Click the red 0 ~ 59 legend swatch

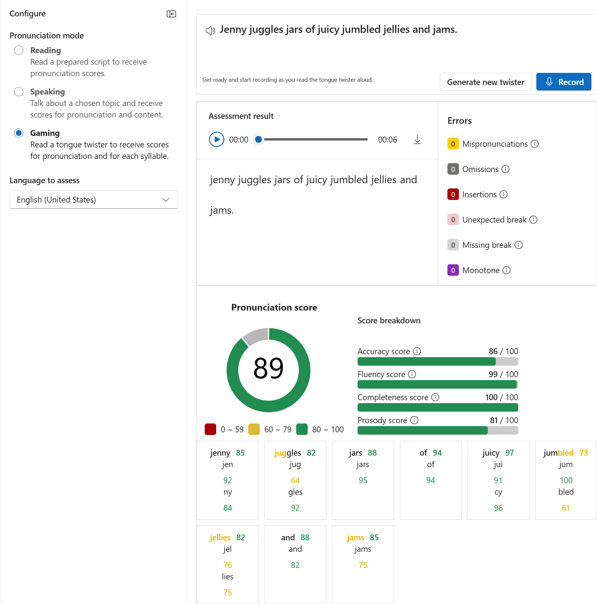click(210, 429)
